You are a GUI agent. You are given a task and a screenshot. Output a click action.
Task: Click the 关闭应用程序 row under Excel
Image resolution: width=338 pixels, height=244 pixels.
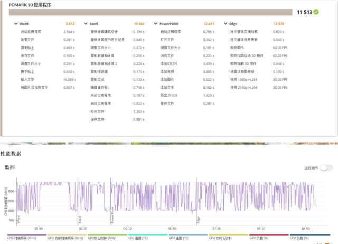(117, 96)
